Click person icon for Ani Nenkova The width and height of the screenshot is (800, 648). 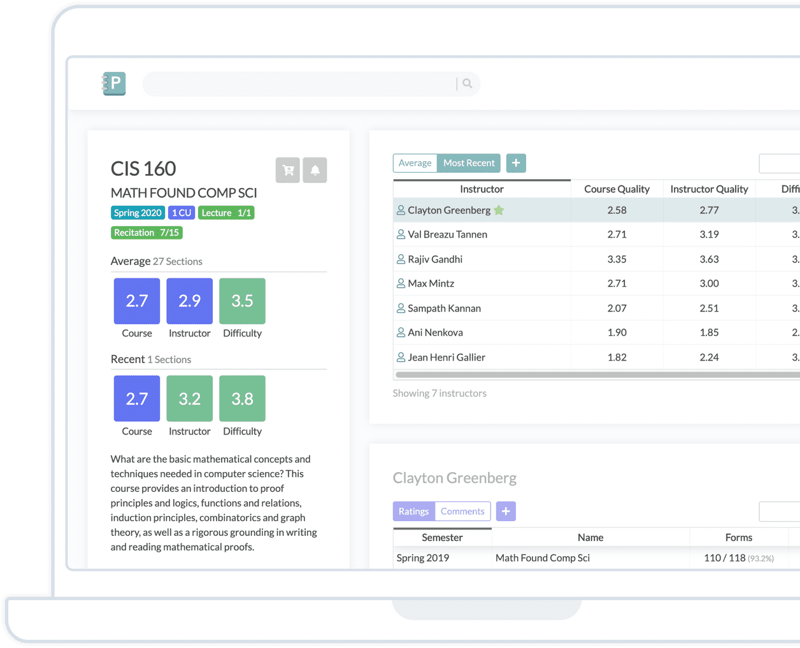pos(401,333)
